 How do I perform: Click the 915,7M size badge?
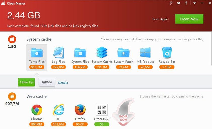(37, 67)
